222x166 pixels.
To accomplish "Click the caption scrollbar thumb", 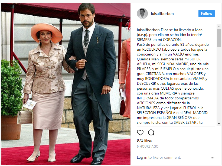I will (x=219, y=38).
